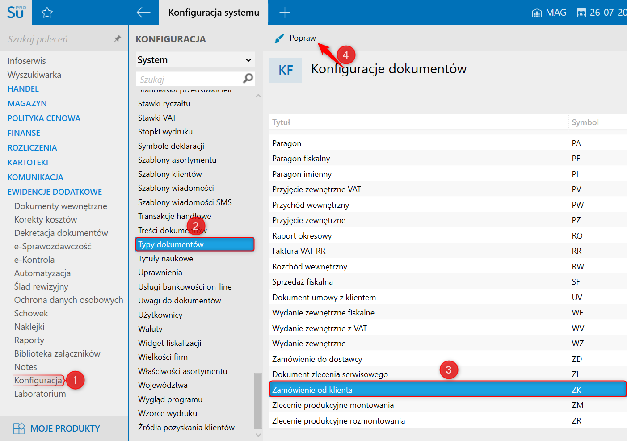Open the FINANSE menu section
Screen dimensions: 627x441
(x=24, y=133)
